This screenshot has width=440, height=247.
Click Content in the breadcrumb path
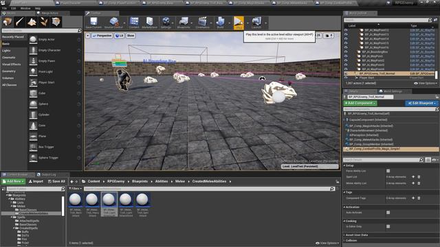(x=93, y=181)
